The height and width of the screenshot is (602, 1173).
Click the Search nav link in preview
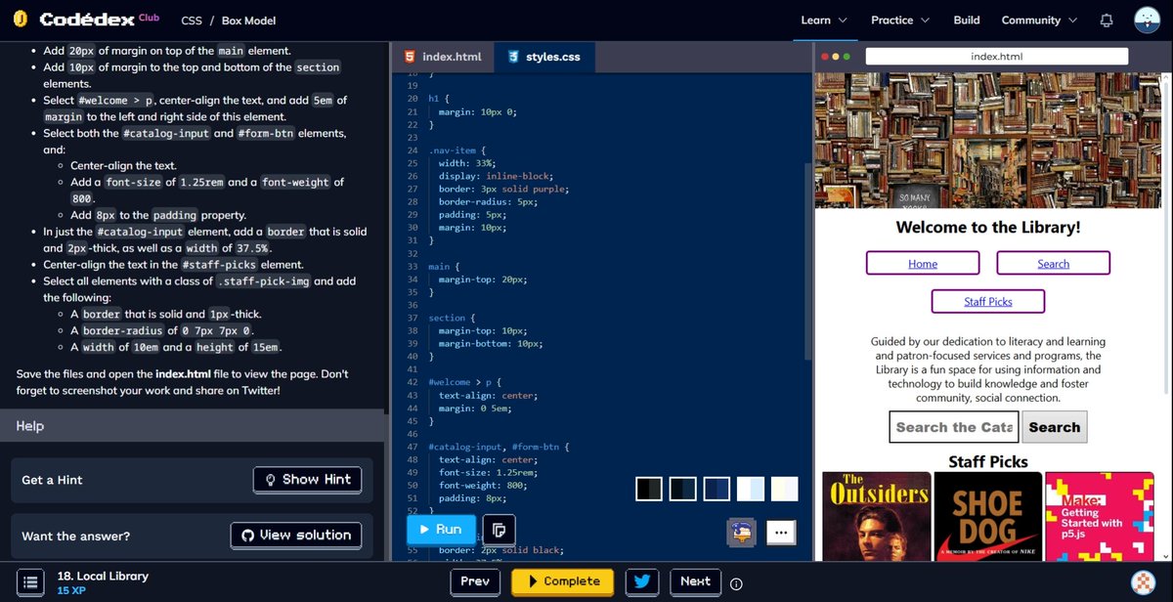[x=1053, y=264]
